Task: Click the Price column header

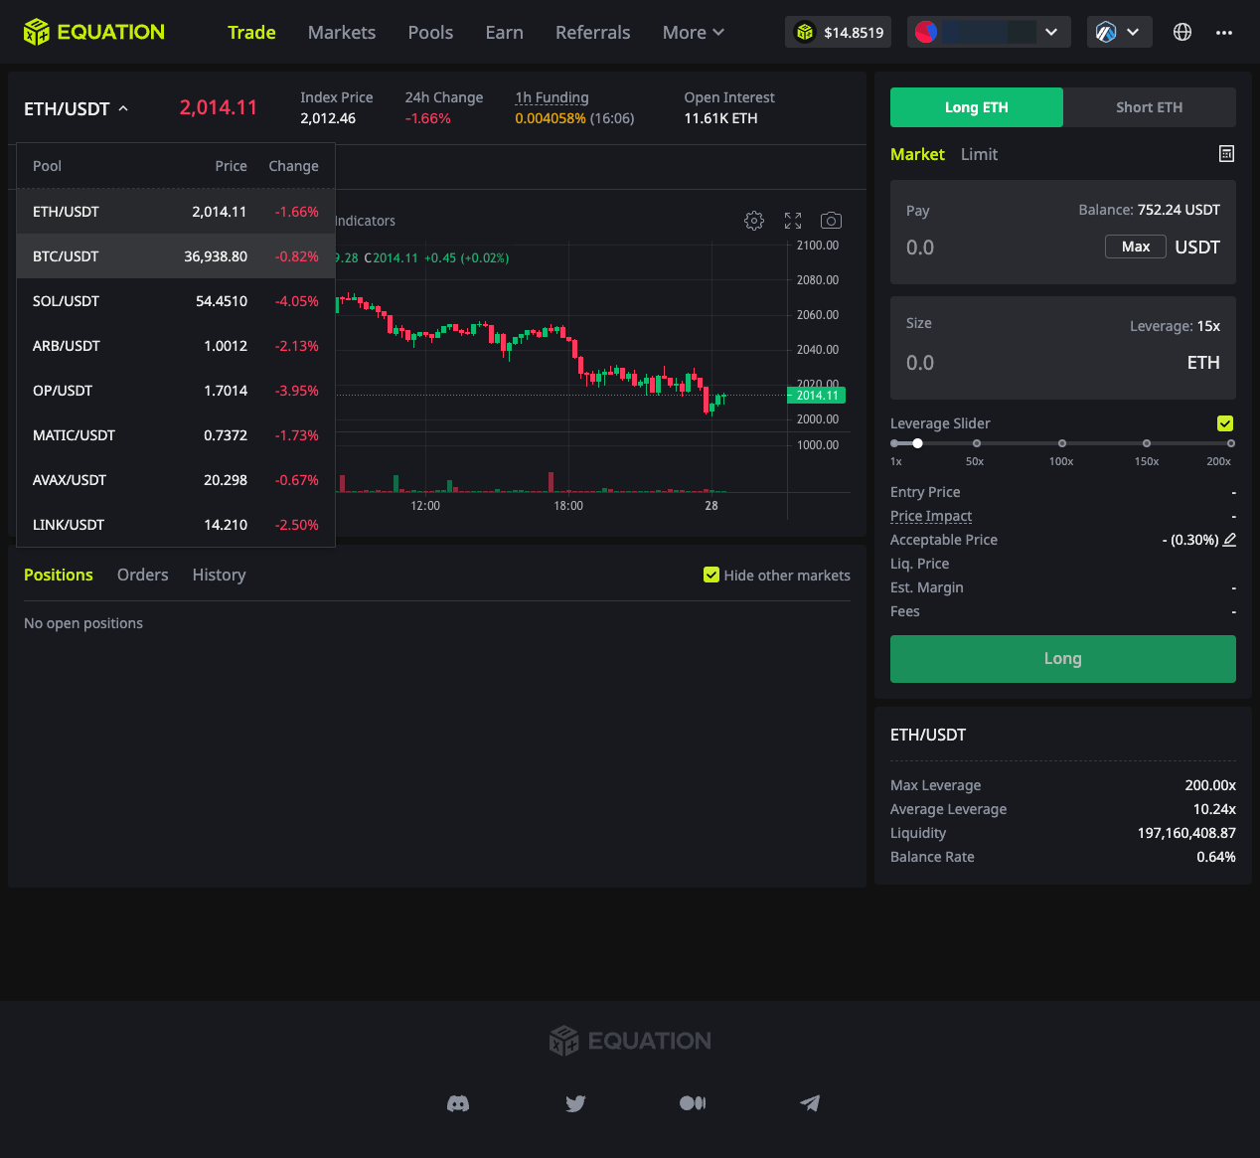Action: [x=231, y=166]
